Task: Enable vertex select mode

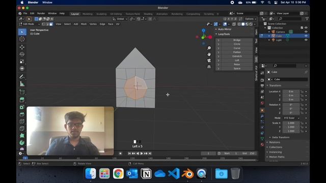Action: tap(43, 24)
